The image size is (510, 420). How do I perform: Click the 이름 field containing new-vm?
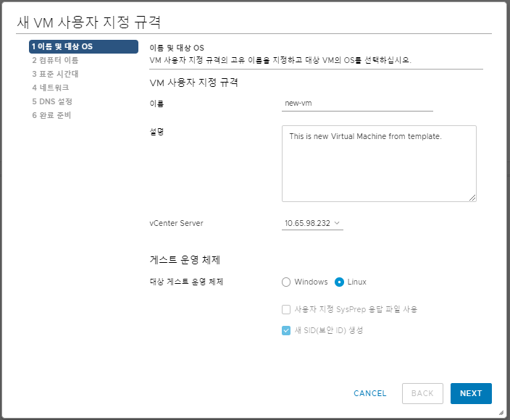[357, 104]
